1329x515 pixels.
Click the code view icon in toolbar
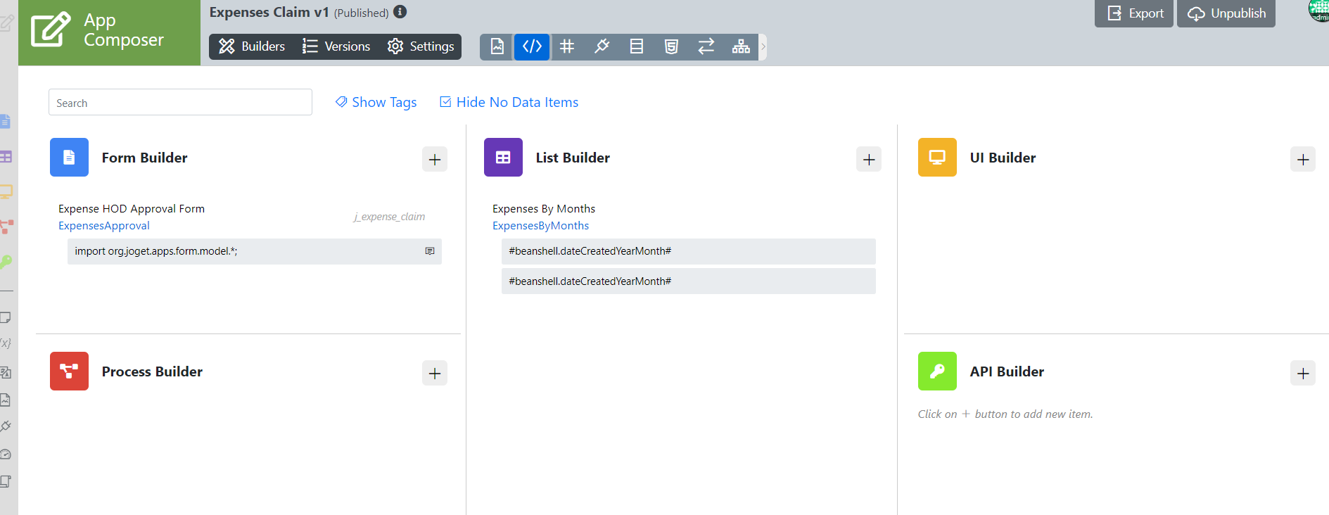point(532,47)
